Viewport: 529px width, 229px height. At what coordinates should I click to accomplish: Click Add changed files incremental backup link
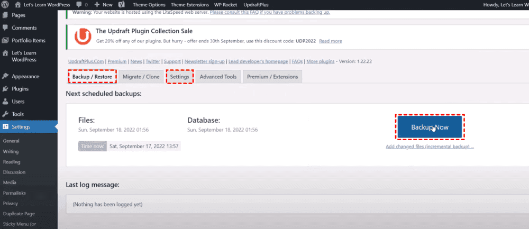click(430, 147)
